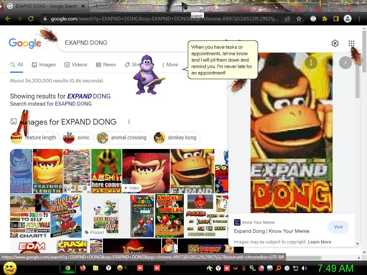Open Firefox in the taskbar

pyautogui.click(x=83, y=268)
